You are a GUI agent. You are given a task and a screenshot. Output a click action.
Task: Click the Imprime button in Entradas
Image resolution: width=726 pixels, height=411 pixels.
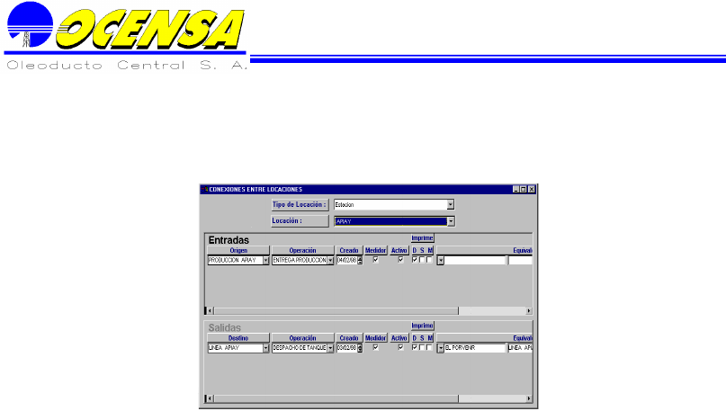point(422,238)
